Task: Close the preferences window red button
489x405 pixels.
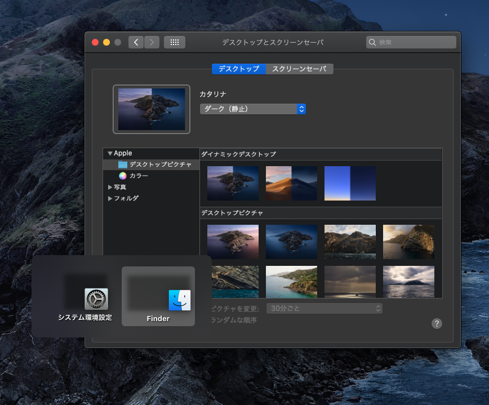Action: coord(95,42)
